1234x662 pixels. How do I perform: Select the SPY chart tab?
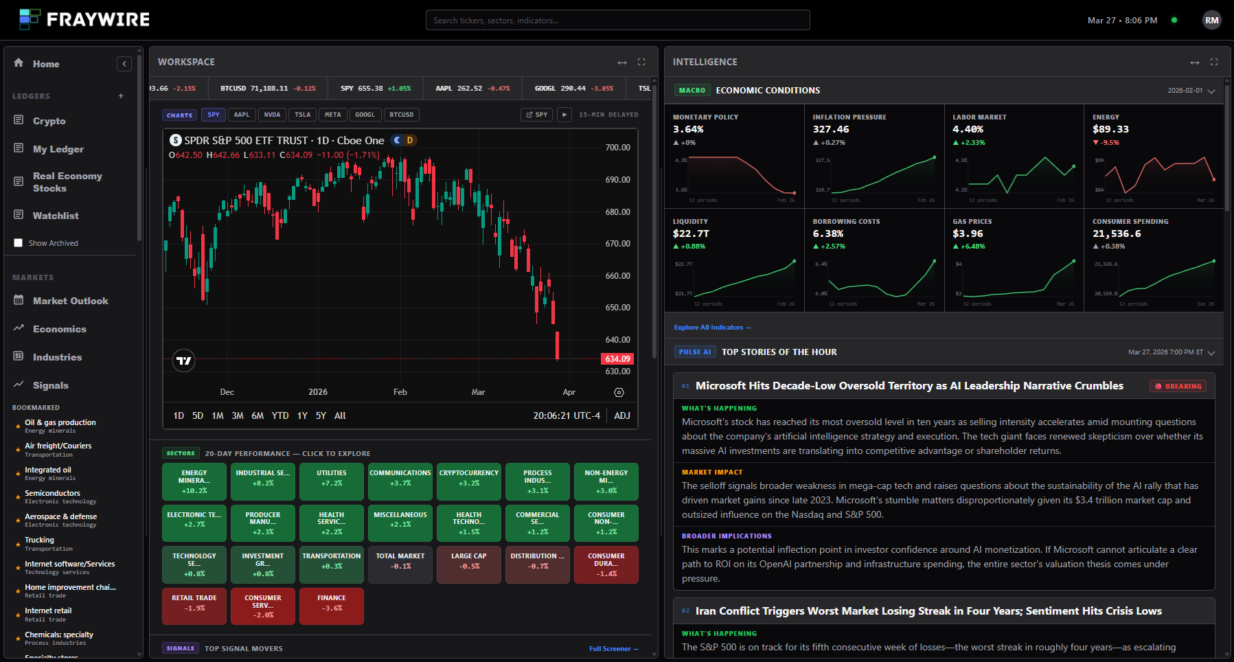[x=214, y=115]
